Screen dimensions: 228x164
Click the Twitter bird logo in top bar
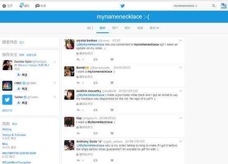(x=122, y=6)
